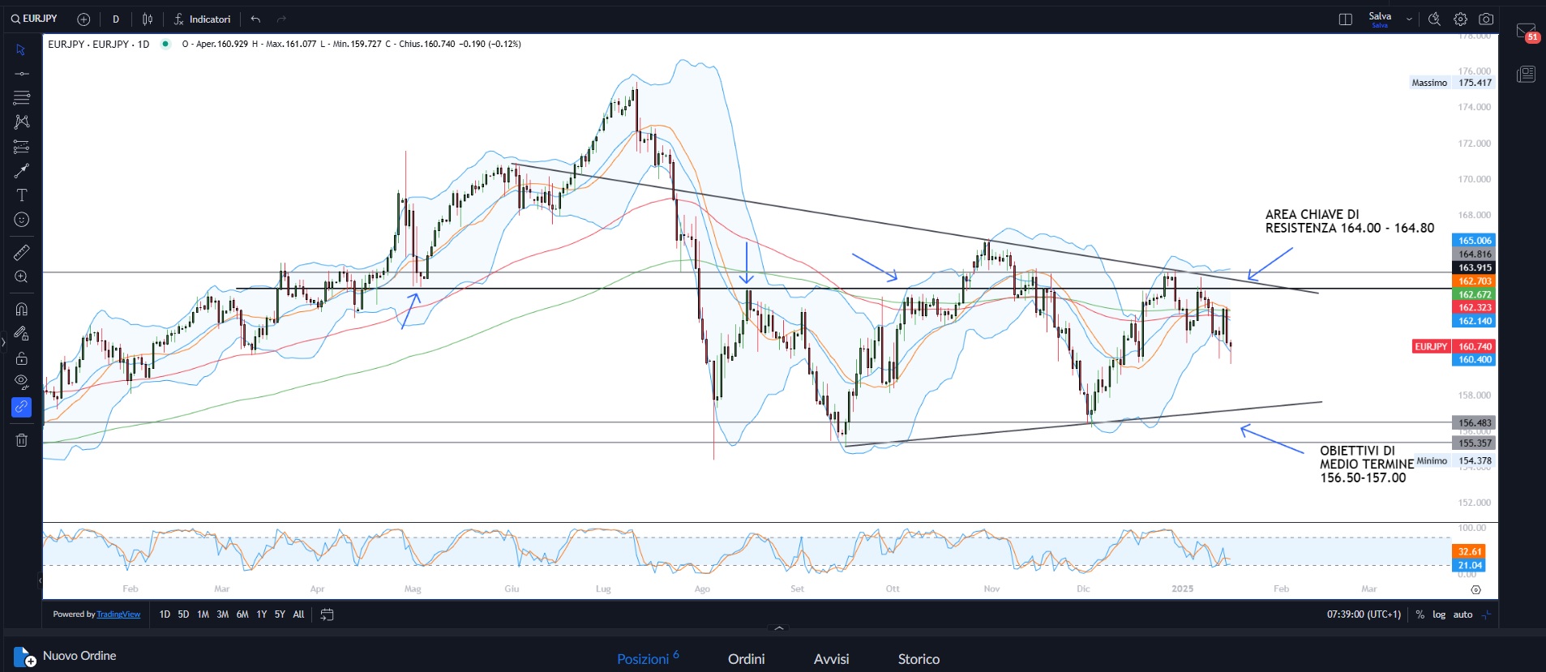The width and height of the screenshot is (1546, 672).
Task: Select the text annotation tool
Action: coord(22,195)
